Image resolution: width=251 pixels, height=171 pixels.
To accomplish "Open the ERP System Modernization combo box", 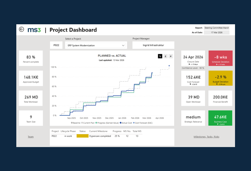I will click(x=96, y=45).
